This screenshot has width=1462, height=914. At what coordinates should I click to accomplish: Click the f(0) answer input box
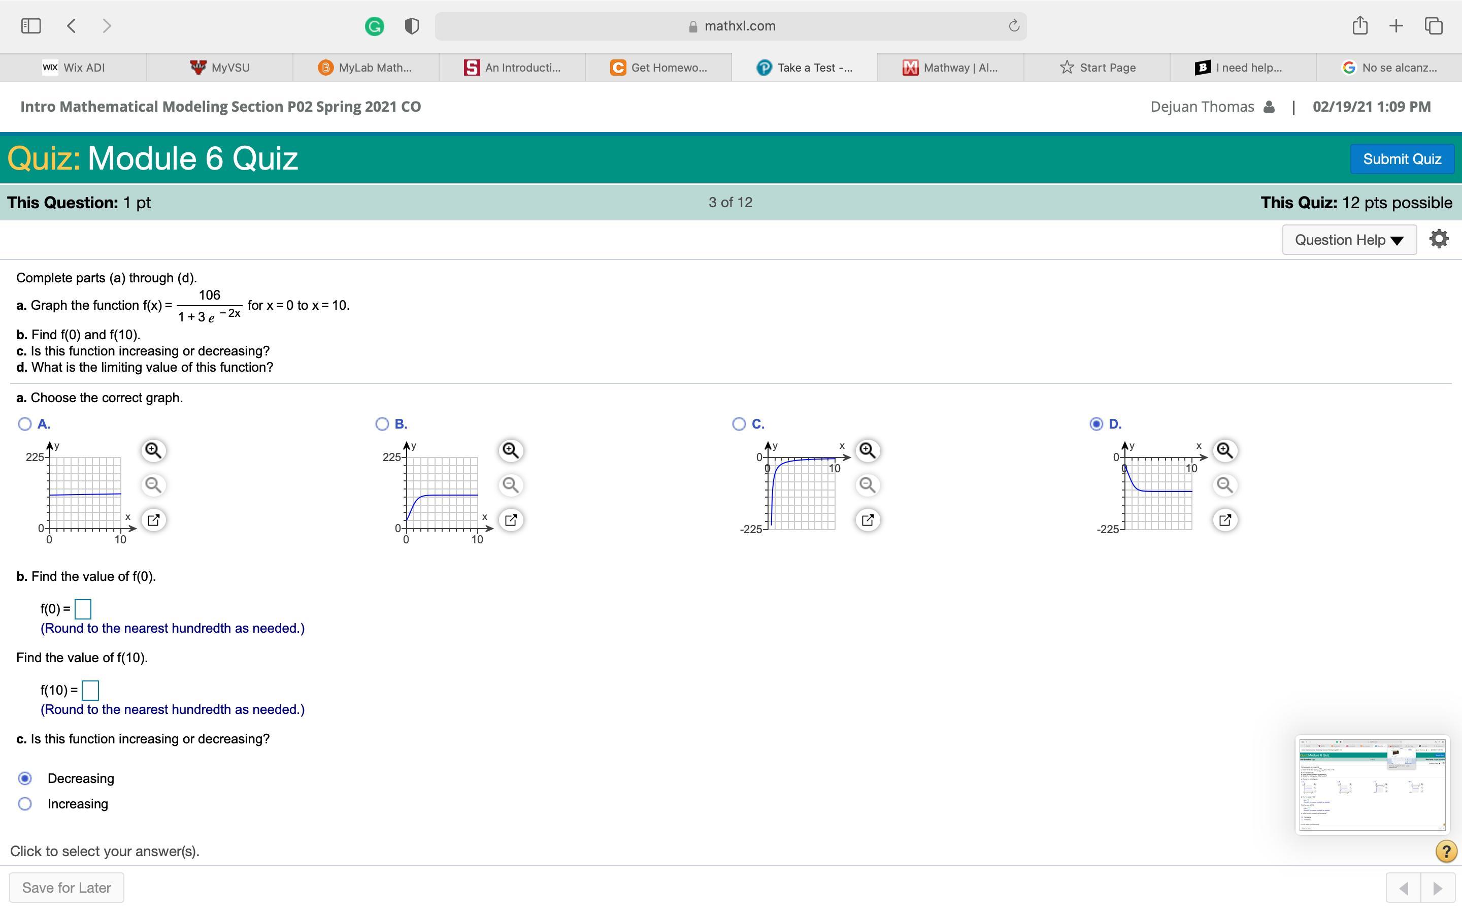tap(83, 609)
